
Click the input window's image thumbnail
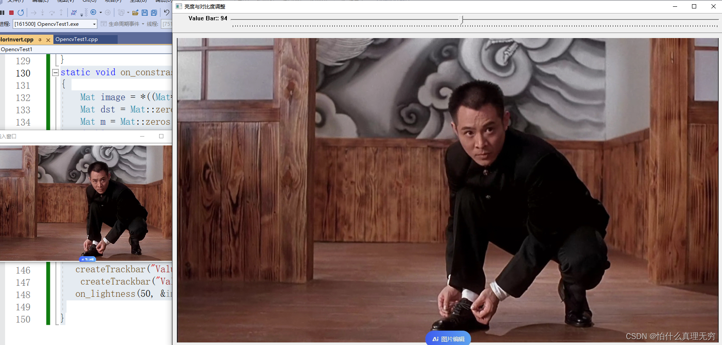(86, 203)
